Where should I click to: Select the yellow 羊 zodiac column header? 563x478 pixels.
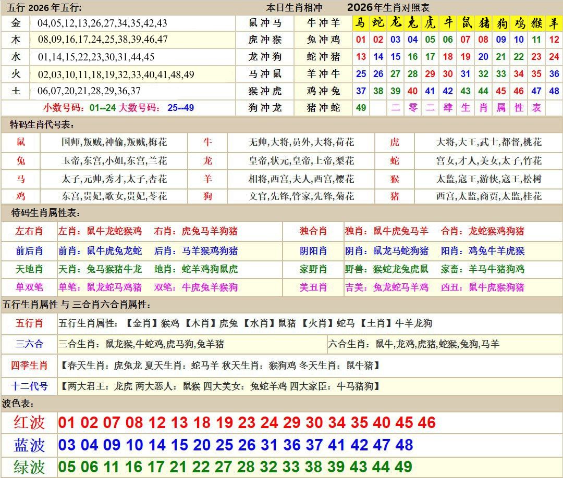[x=554, y=23]
